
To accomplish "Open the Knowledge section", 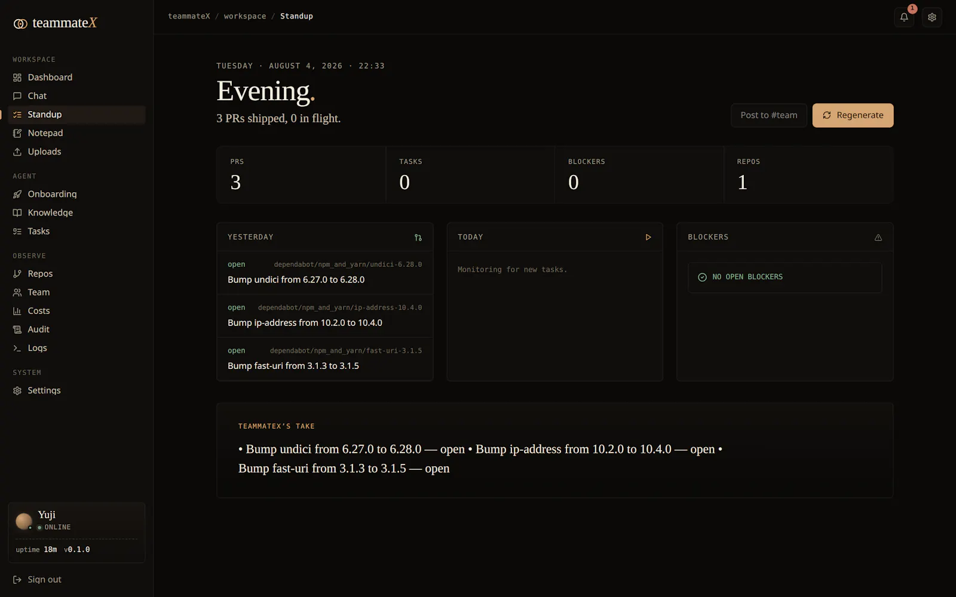I will (x=76, y=213).
